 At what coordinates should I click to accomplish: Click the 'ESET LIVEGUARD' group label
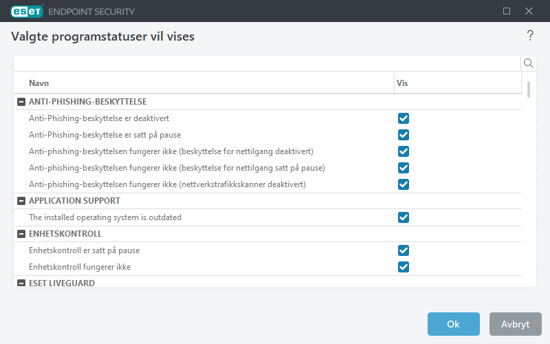tap(62, 283)
